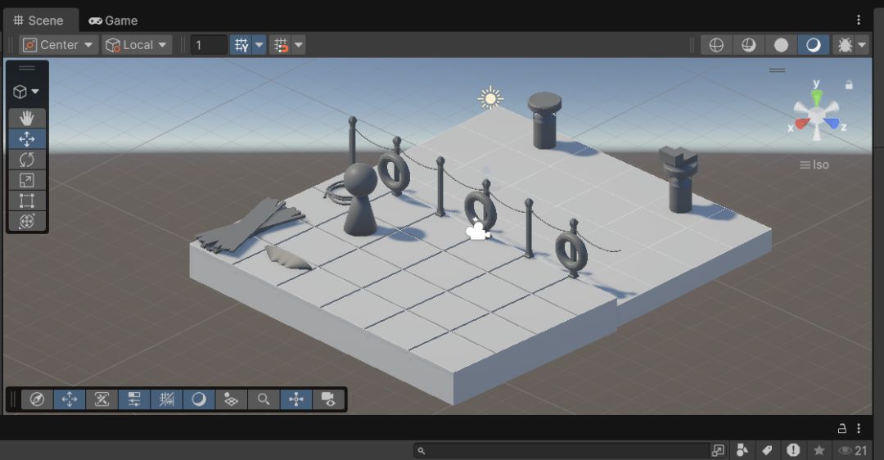Select the shaded draw mode sphere button

pos(781,45)
